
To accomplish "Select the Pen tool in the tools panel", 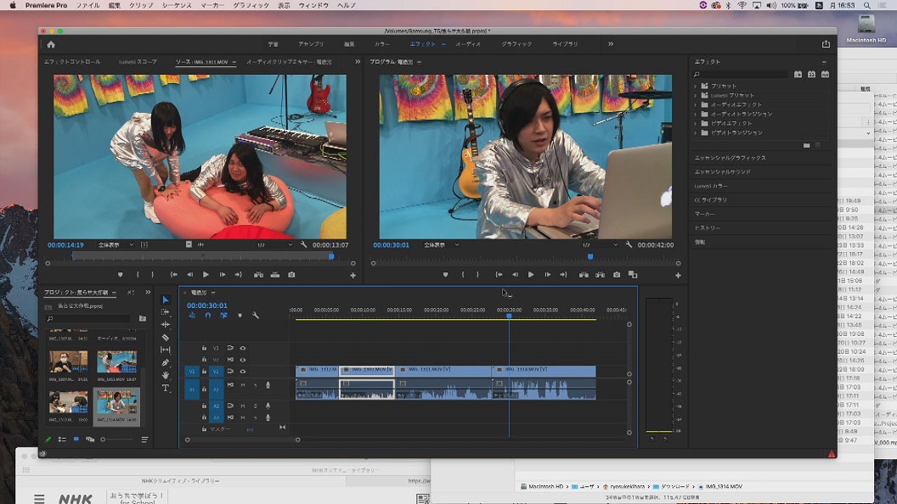I will (x=166, y=362).
